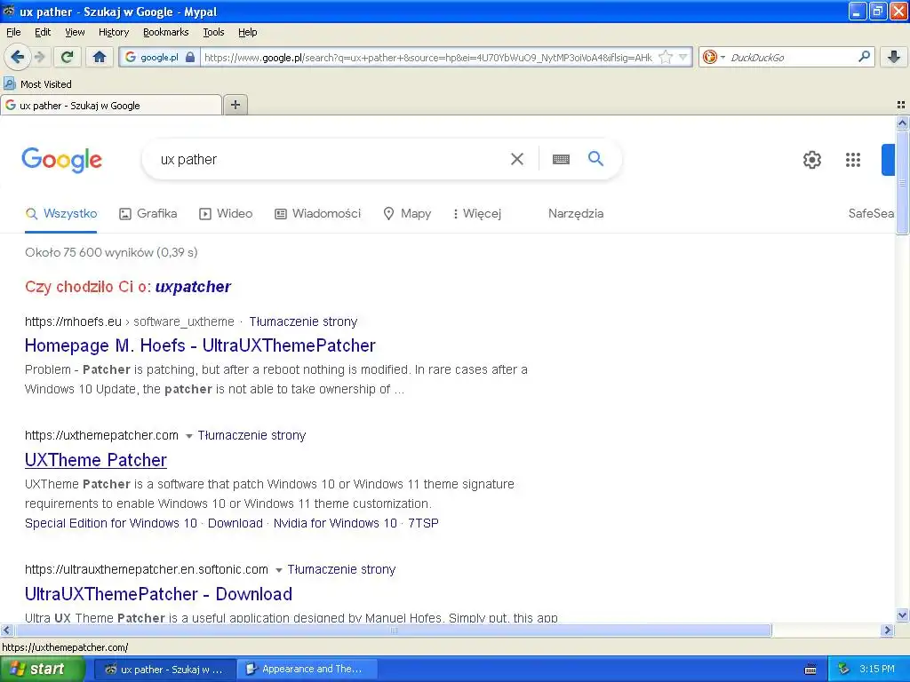Open the Bookmarks menu
This screenshot has width=910, height=682.
pos(166,32)
